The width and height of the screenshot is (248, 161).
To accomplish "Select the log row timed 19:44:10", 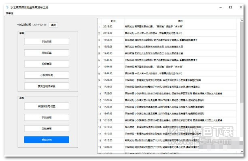I will [x=167, y=73].
